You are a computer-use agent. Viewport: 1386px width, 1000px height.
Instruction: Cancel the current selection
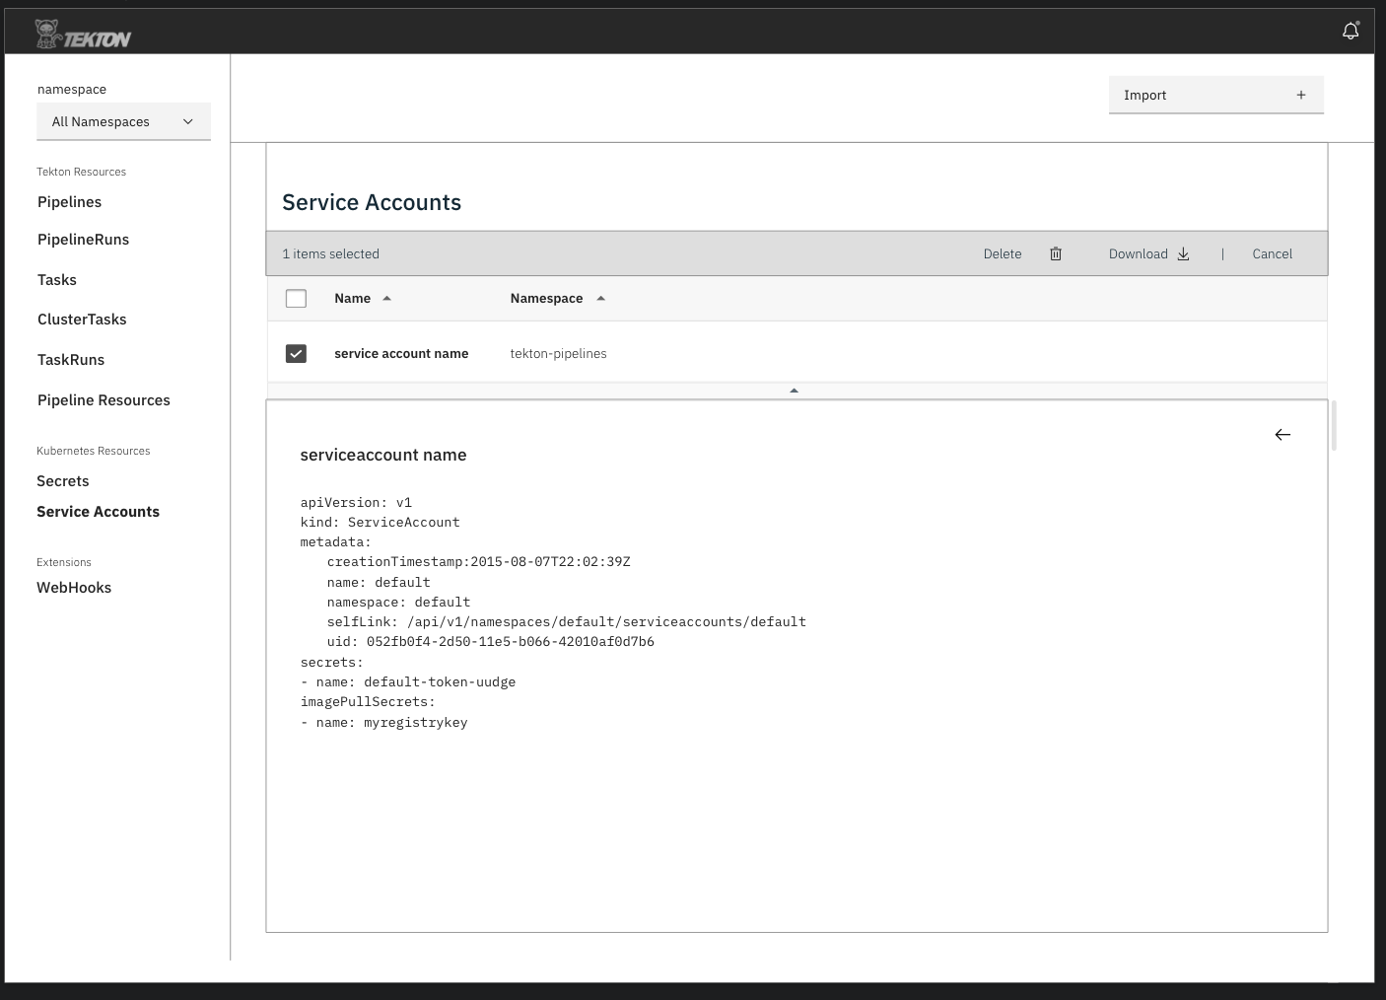1272,253
